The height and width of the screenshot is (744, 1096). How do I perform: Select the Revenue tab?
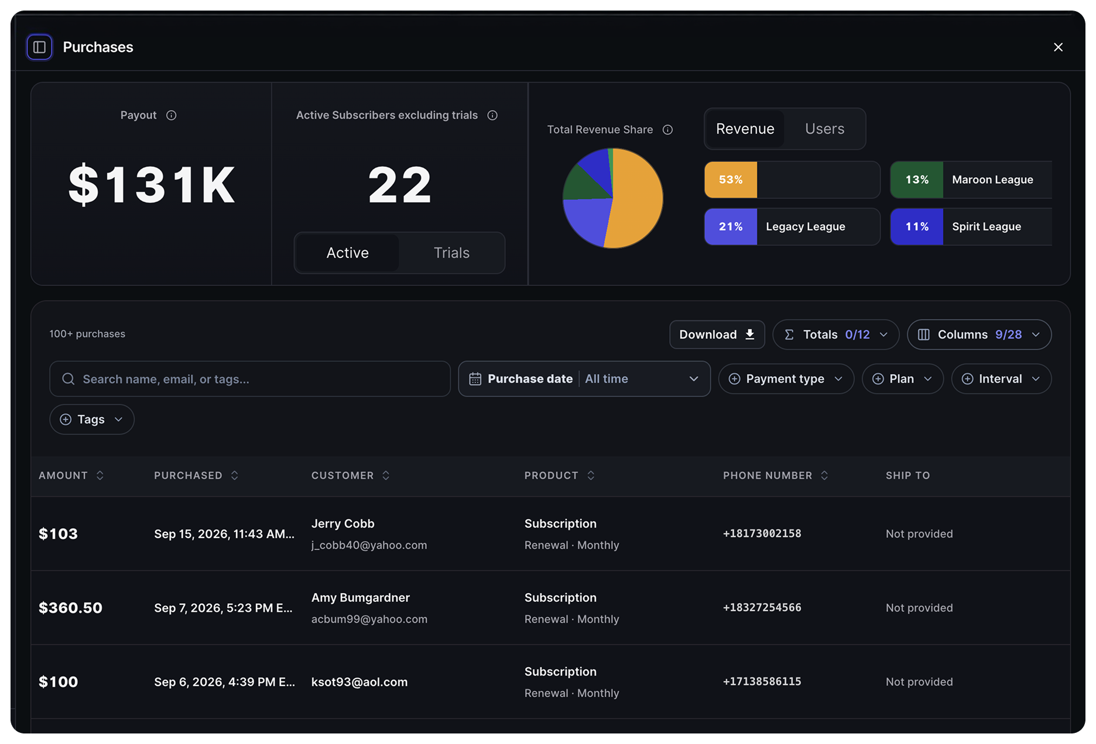click(x=745, y=129)
